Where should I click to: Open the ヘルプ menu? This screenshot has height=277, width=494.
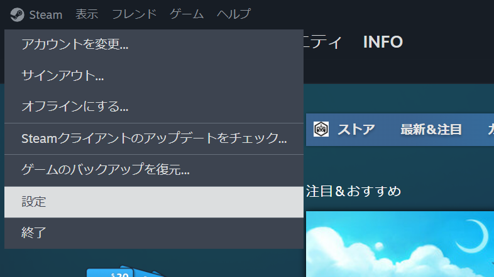[x=234, y=14]
